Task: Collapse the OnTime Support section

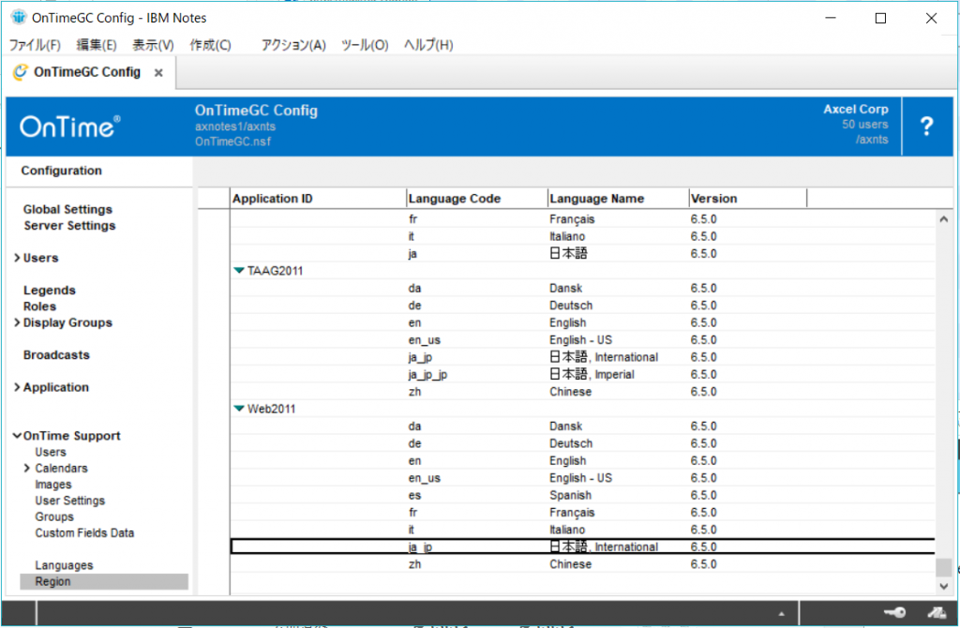Action: pyautogui.click(x=17, y=436)
